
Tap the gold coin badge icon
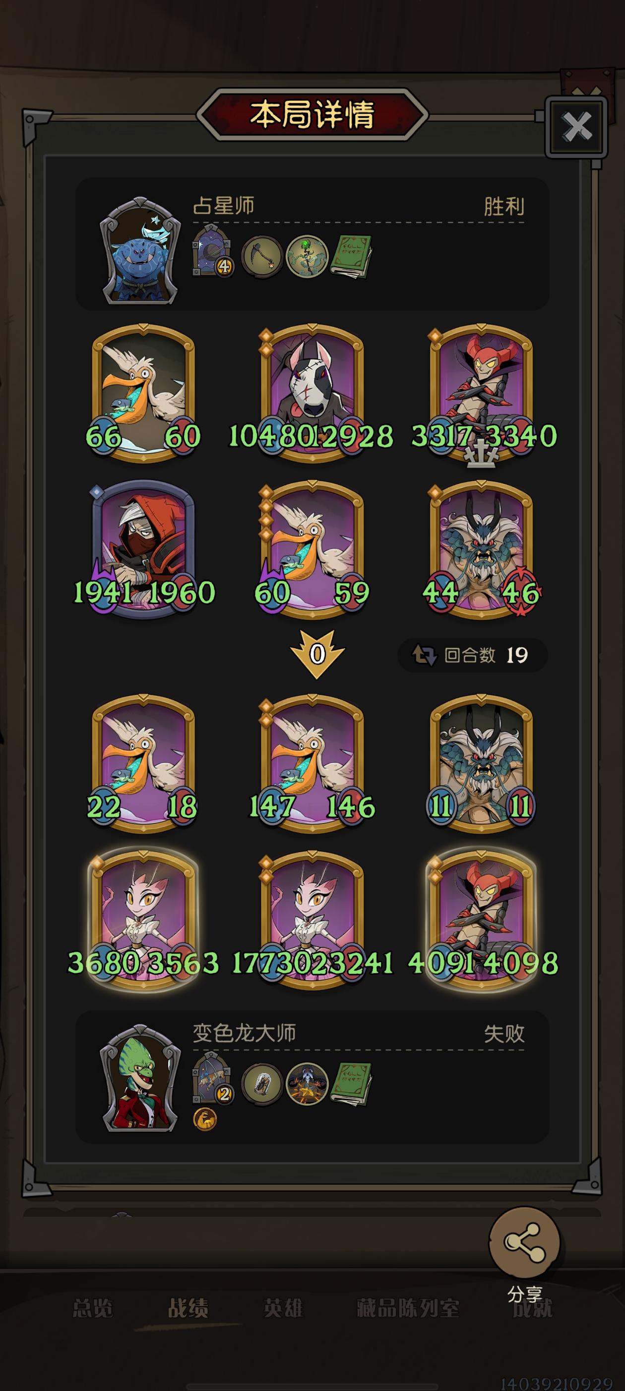point(205,1120)
